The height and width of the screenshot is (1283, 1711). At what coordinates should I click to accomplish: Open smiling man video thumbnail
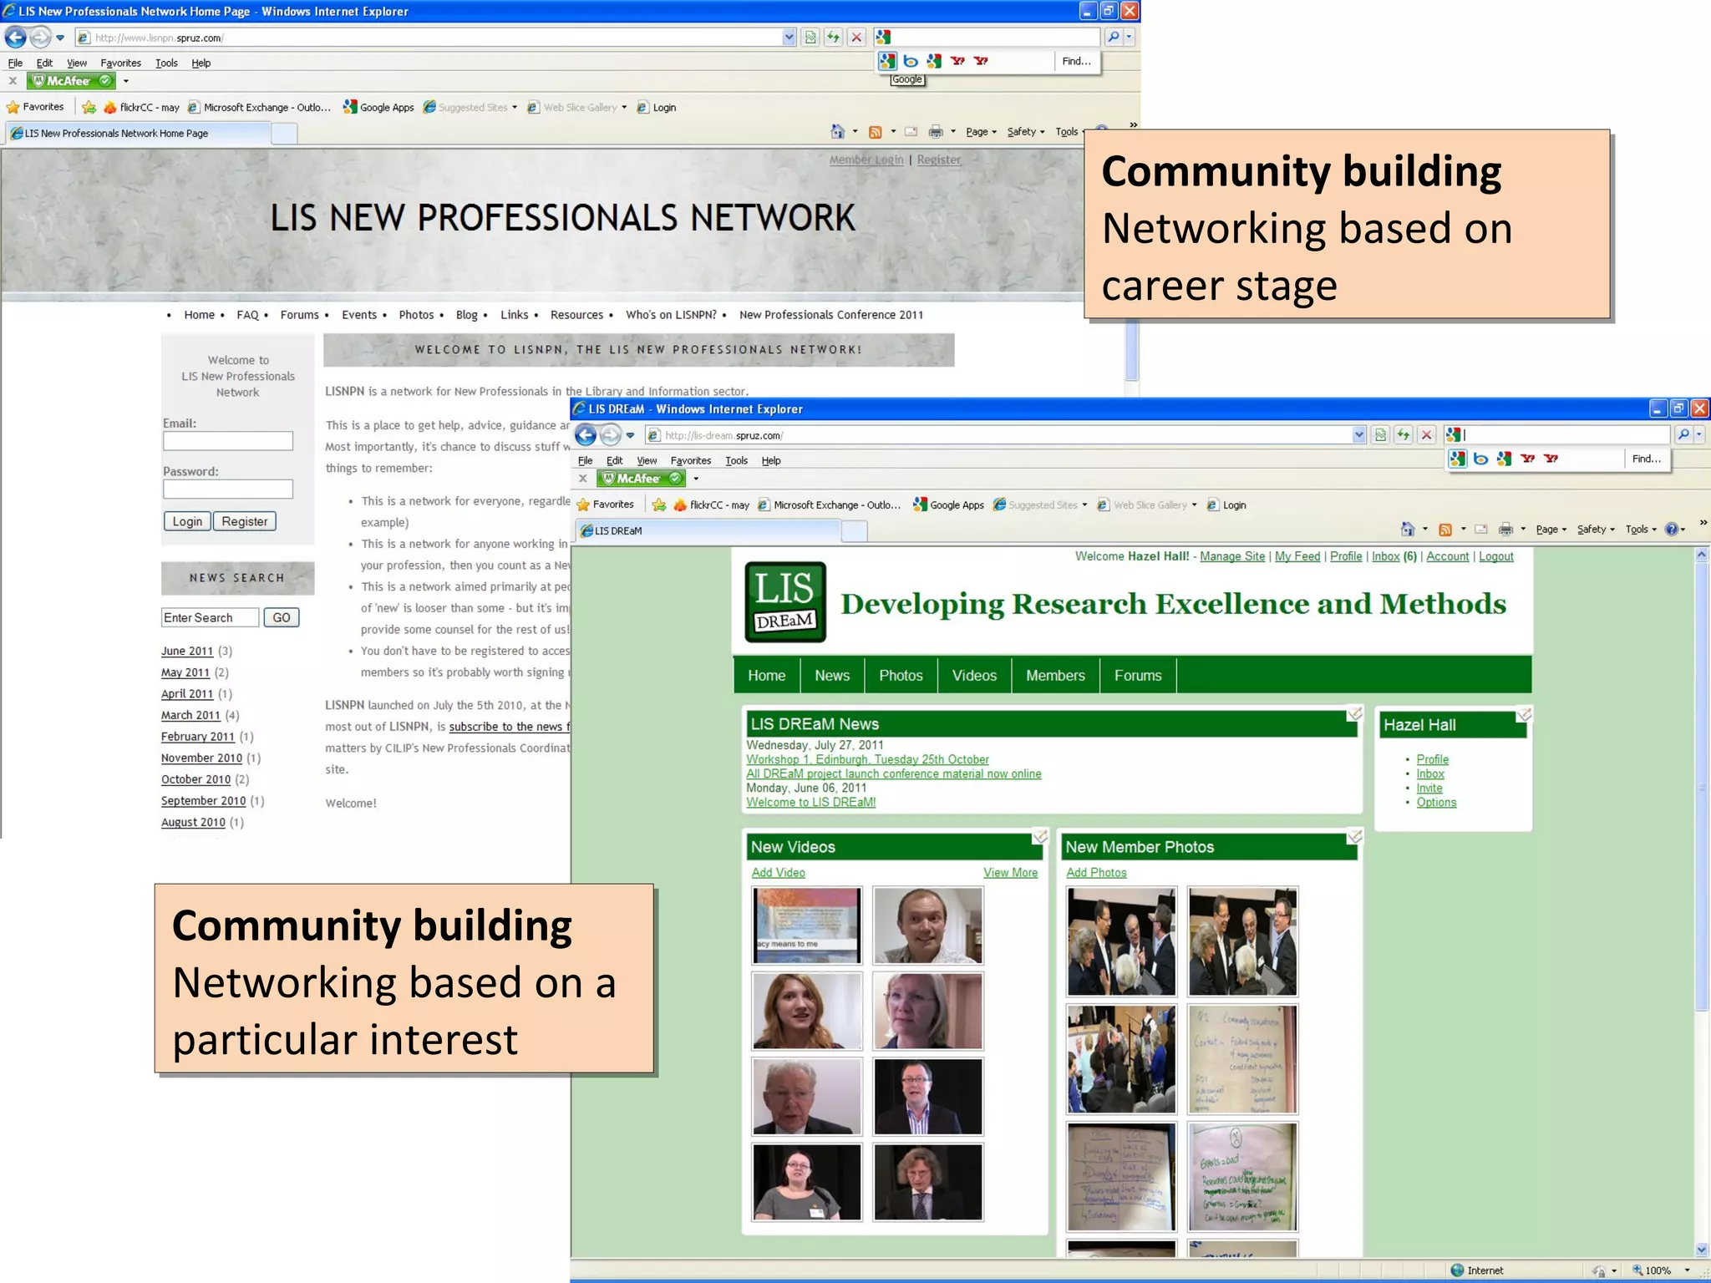pos(928,925)
